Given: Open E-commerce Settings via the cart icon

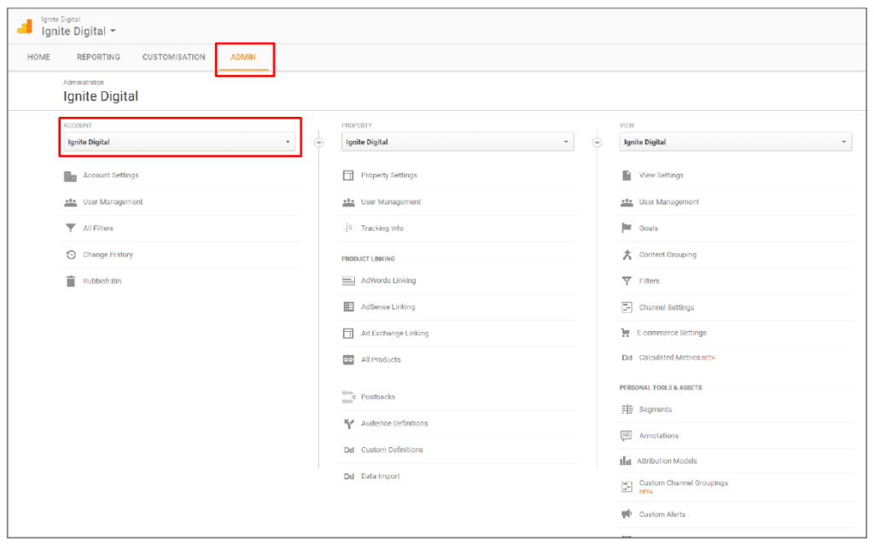Looking at the screenshot, I should pyautogui.click(x=626, y=333).
